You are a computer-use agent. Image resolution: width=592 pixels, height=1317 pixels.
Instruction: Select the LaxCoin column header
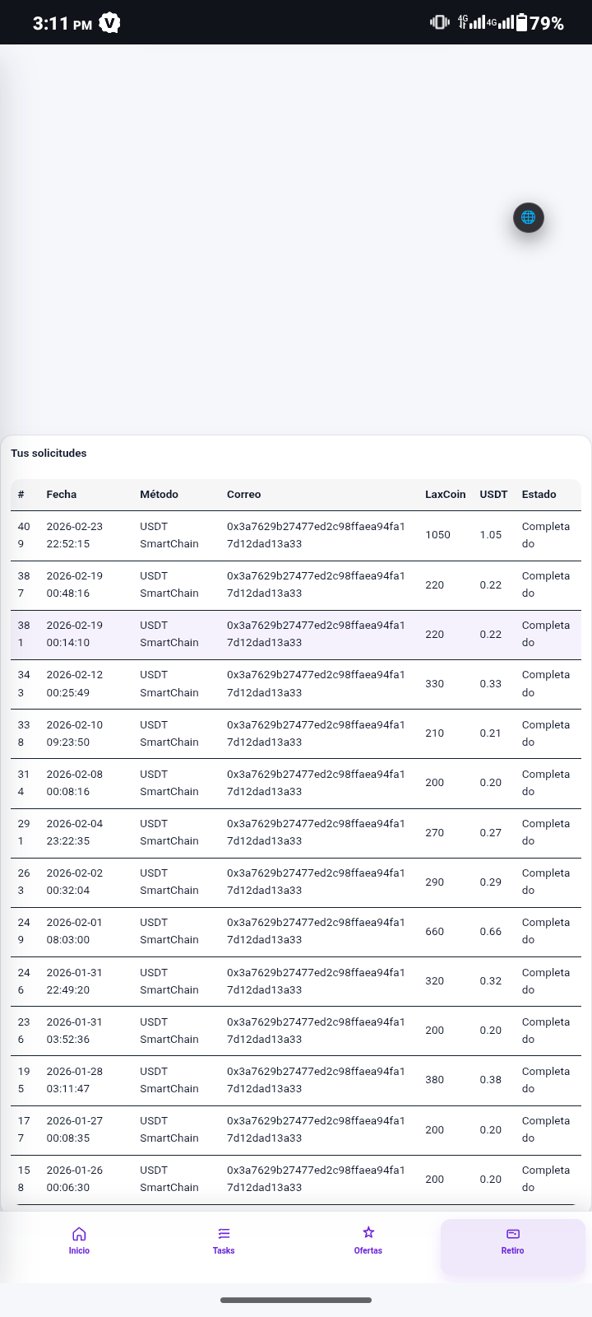446,495
